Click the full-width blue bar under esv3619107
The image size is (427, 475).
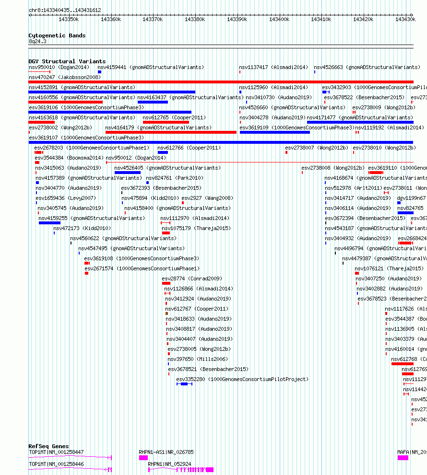click(221, 142)
